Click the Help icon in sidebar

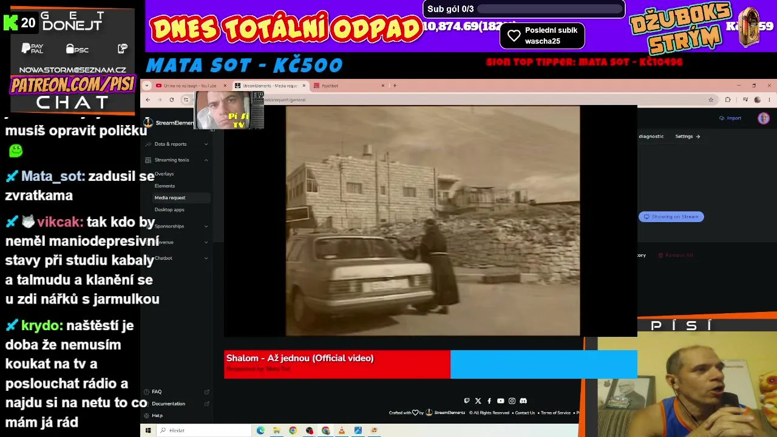[146, 415]
